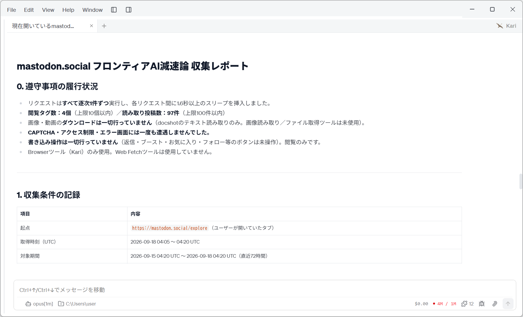Open the Window menu
The image size is (523, 317).
[92, 10]
